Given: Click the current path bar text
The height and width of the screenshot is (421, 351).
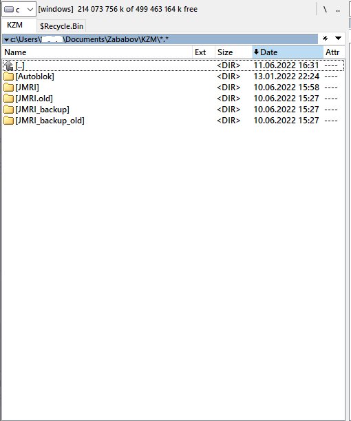Looking at the screenshot, I should pos(89,39).
